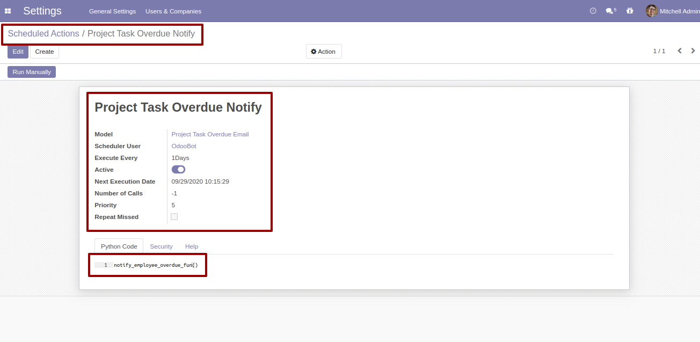700x342 pixels.
Task: Go back to Scheduled Actions breadcrumb
Action: (x=43, y=33)
